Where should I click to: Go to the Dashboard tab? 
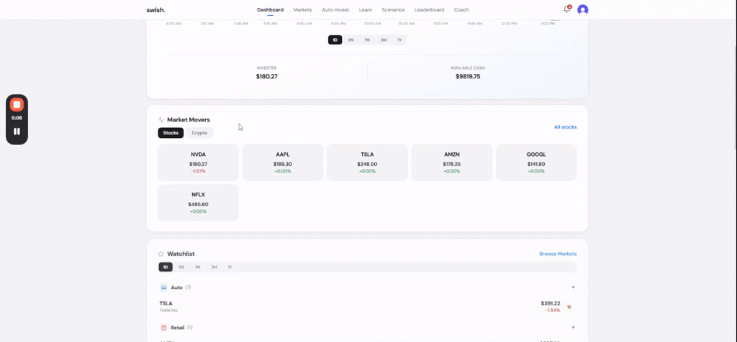(x=271, y=10)
